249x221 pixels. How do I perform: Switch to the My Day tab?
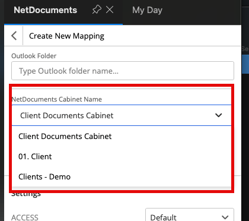[147, 10]
